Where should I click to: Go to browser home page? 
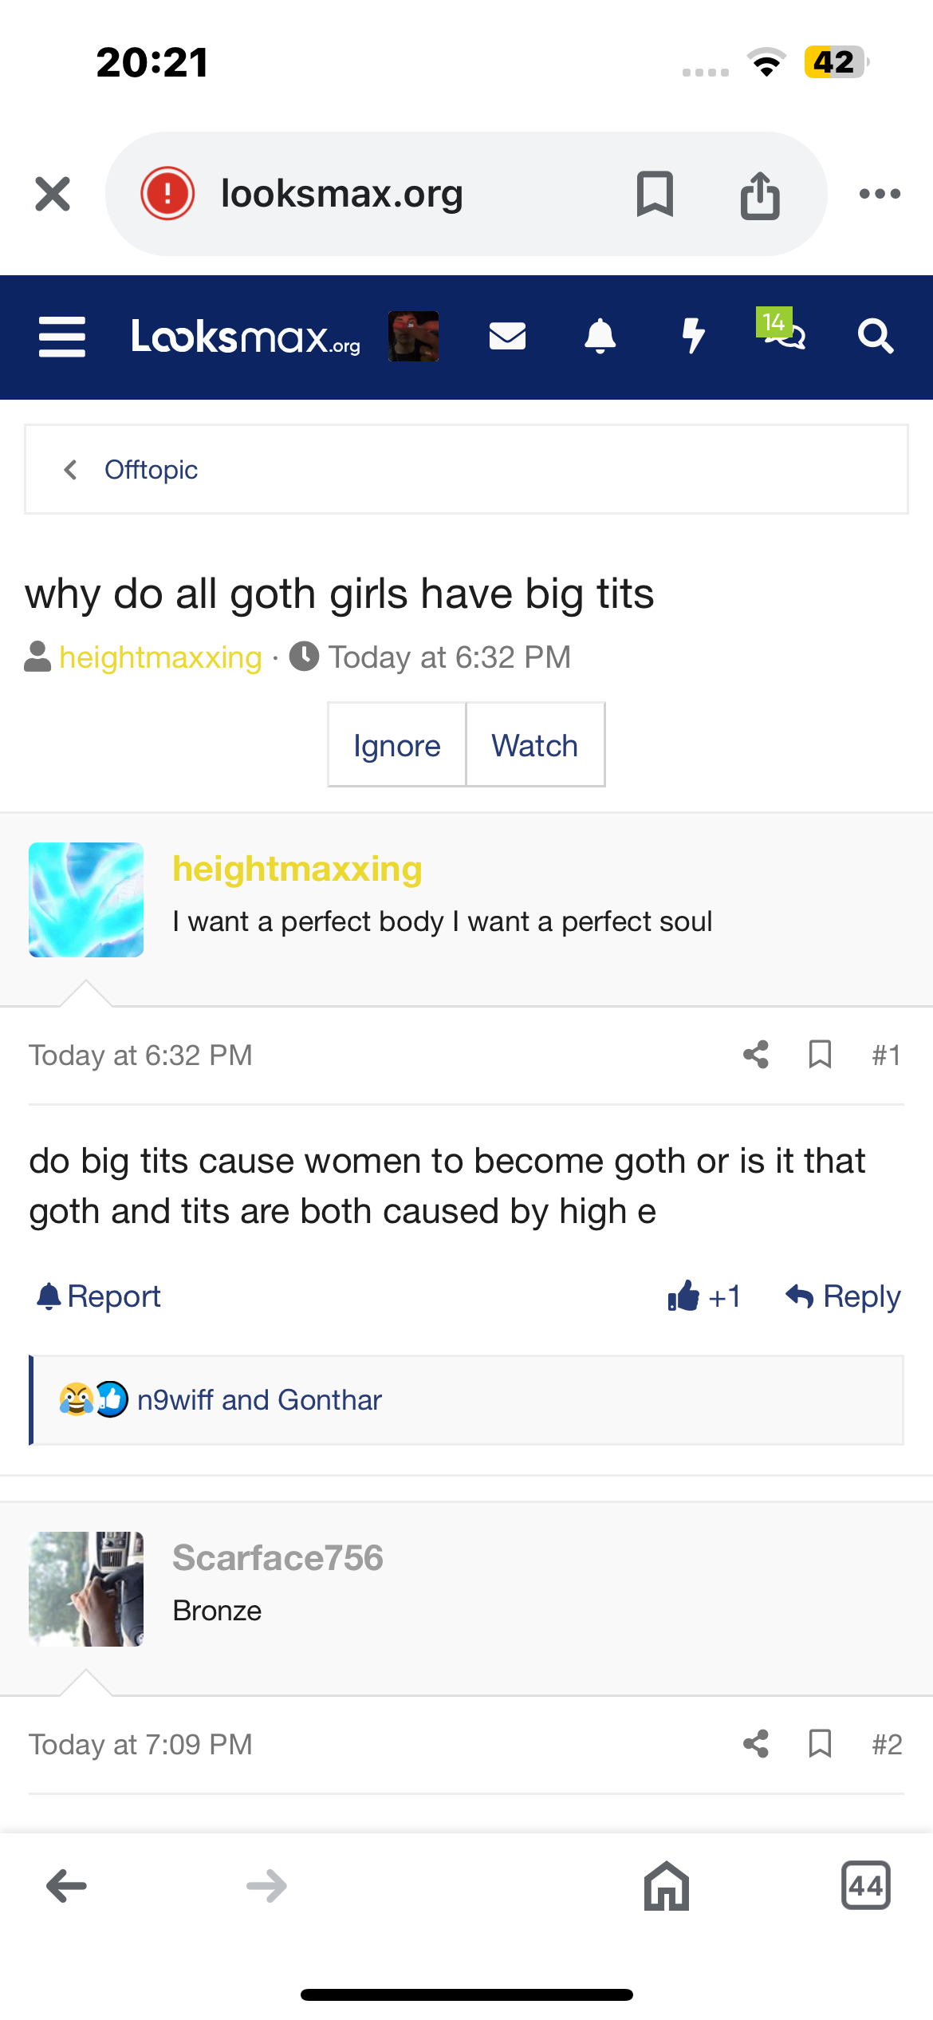point(666,1886)
